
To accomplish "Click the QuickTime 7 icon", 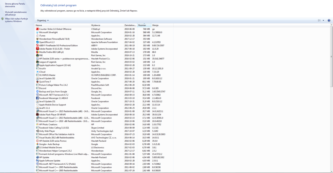I will coord(37,82).
